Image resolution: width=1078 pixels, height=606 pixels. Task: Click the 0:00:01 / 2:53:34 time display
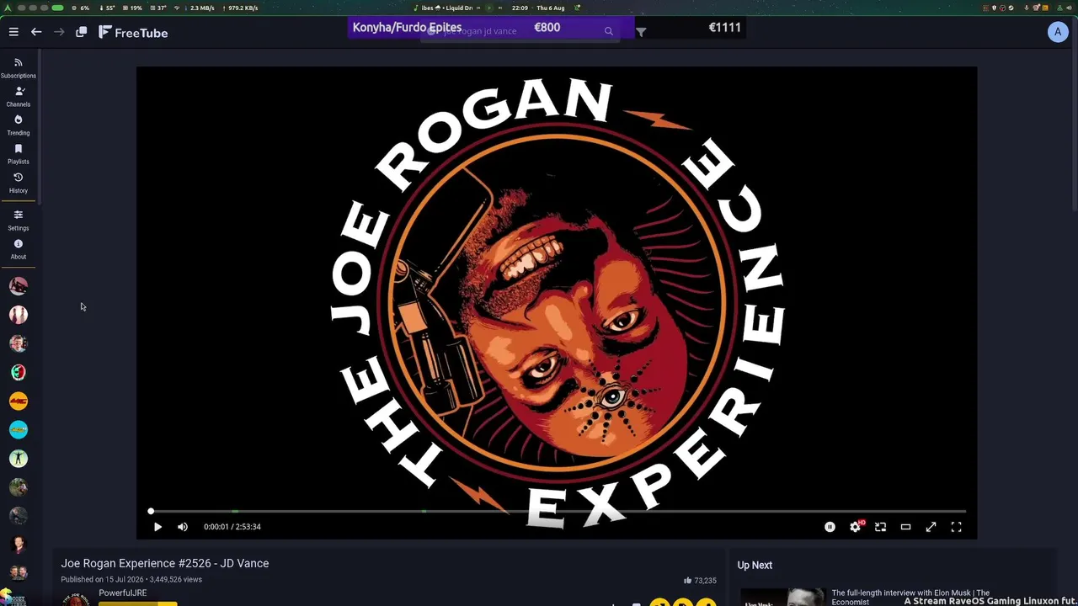(x=232, y=527)
